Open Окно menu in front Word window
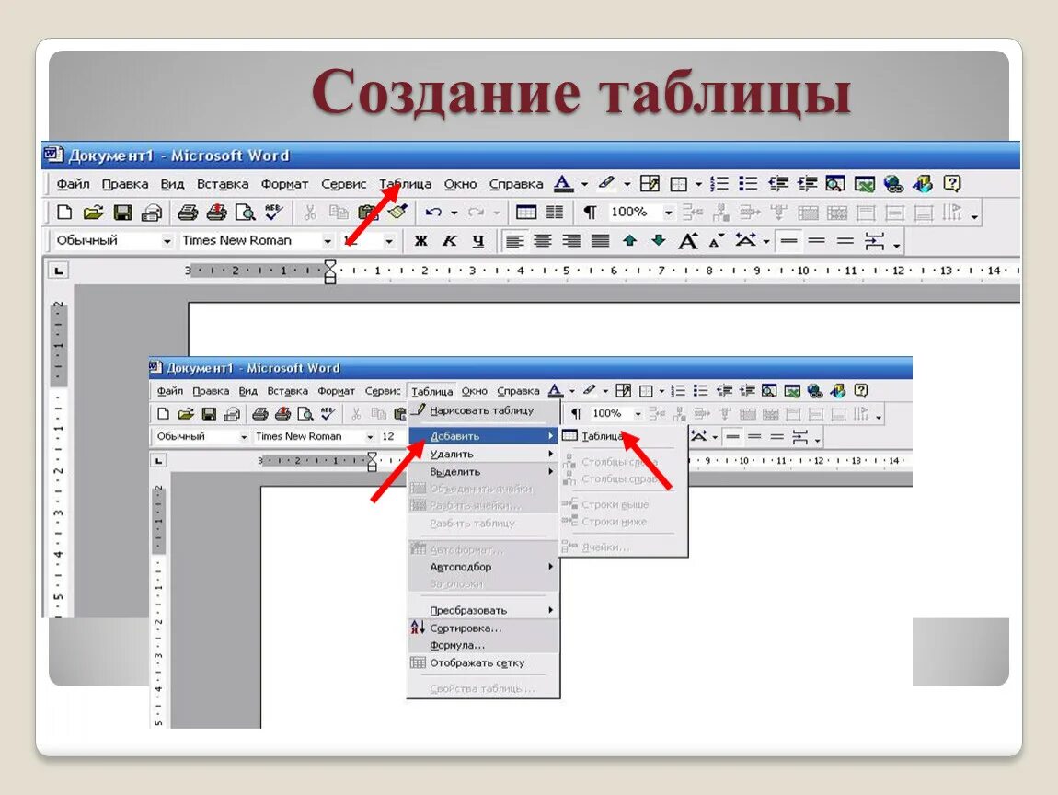The width and height of the screenshot is (1058, 795). click(475, 391)
